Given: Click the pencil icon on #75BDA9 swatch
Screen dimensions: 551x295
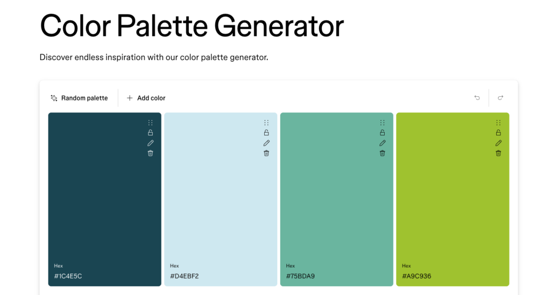Looking at the screenshot, I should tap(383, 143).
